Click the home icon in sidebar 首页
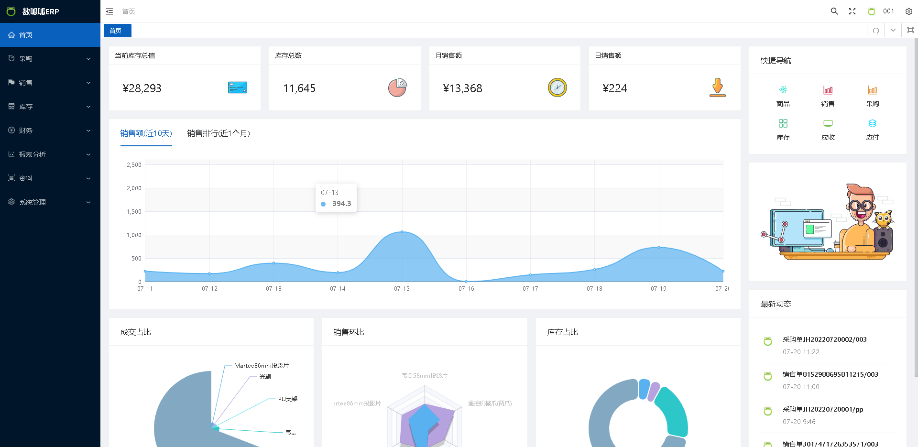 [x=11, y=35]
